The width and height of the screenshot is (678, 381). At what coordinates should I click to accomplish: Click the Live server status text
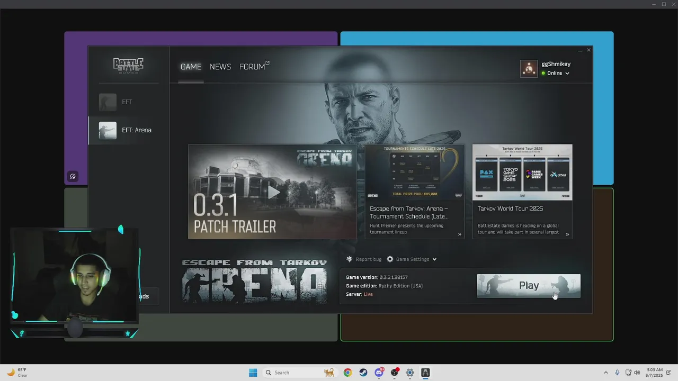(x=368, y=294)
